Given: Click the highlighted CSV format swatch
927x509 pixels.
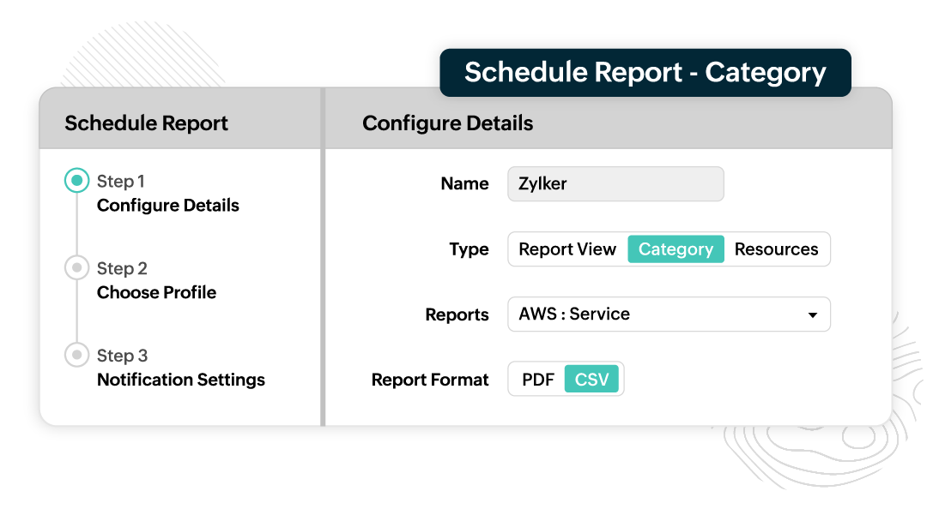Looking at the screenshot, I should pyautogui.click(x=592, y=379).
